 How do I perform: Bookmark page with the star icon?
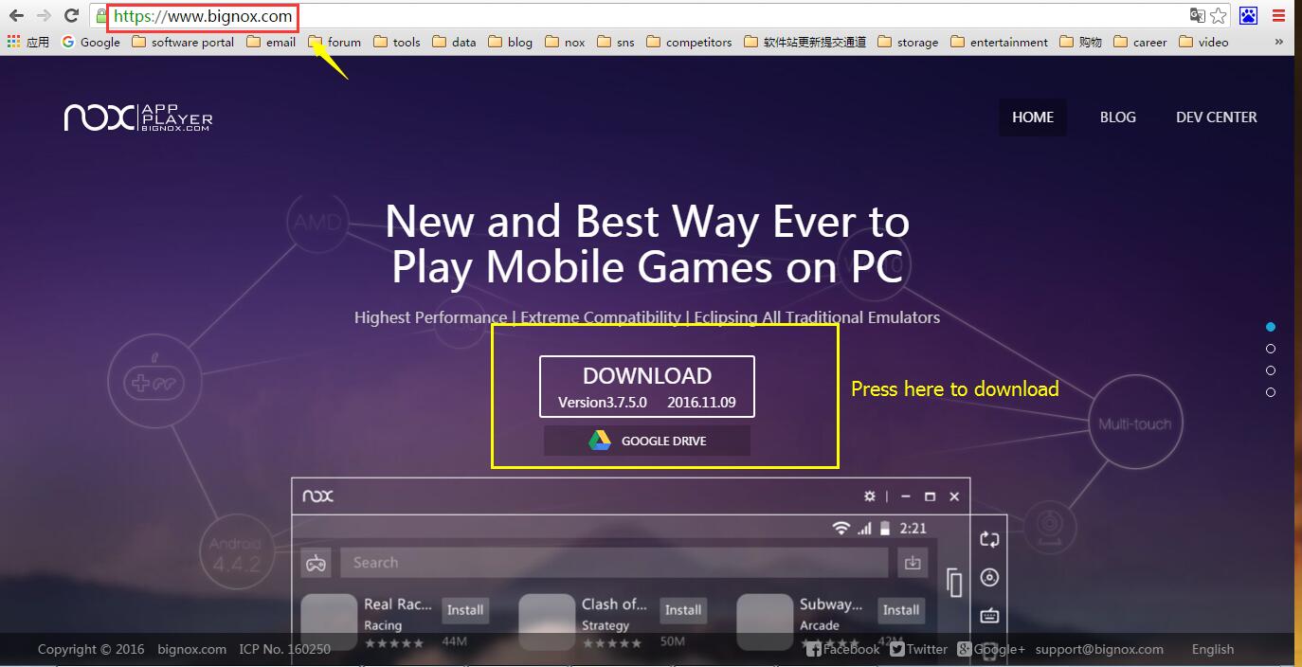coord(1219,16)
